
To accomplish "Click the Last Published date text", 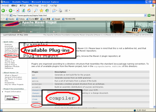I will pos(16,35).
